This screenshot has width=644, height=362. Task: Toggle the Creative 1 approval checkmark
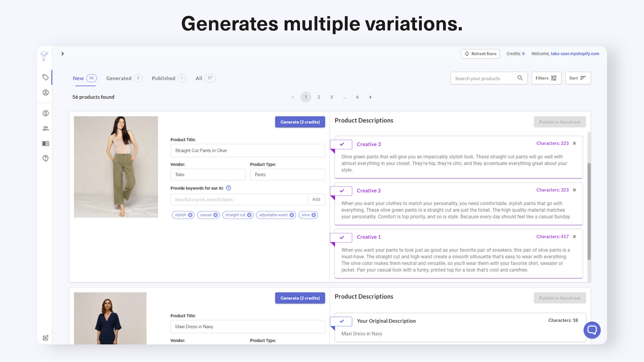(341, 236)
